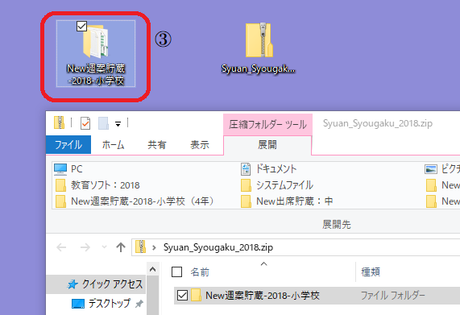Open the ファイル menu tab
Viewport: 460px width, 315px height.
point(68,144)
